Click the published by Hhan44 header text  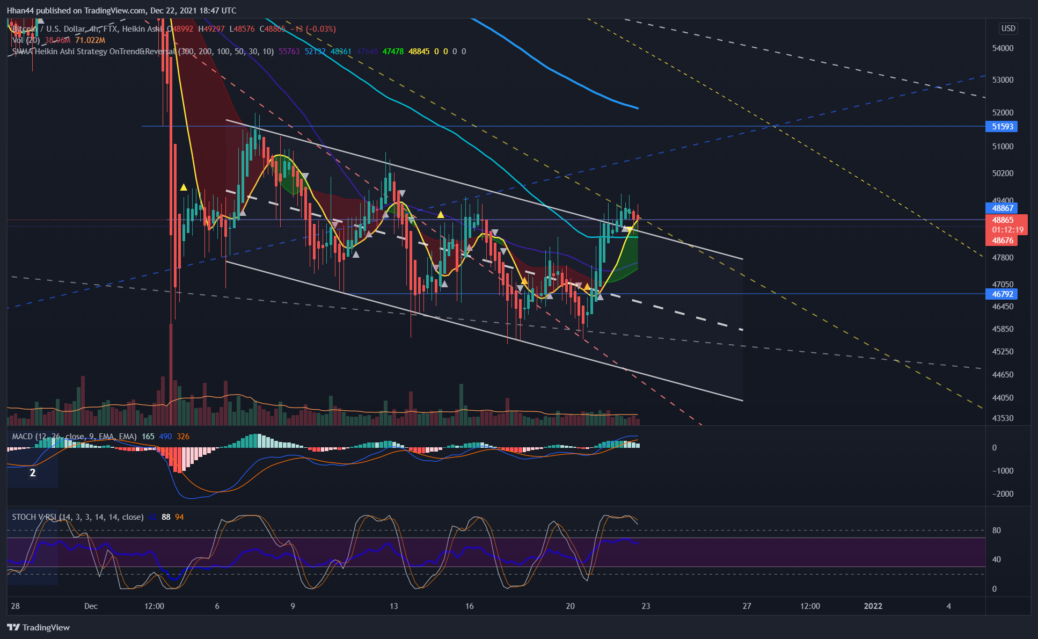pyautogui.click(x=121, y=11)
